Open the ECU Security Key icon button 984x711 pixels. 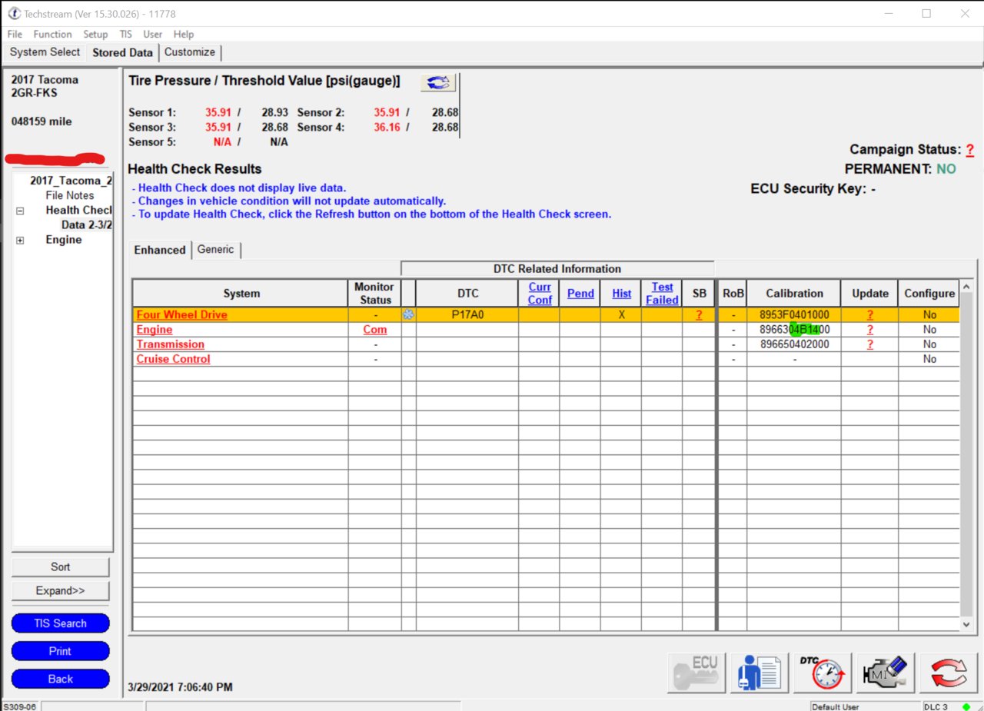click(696, 673)
